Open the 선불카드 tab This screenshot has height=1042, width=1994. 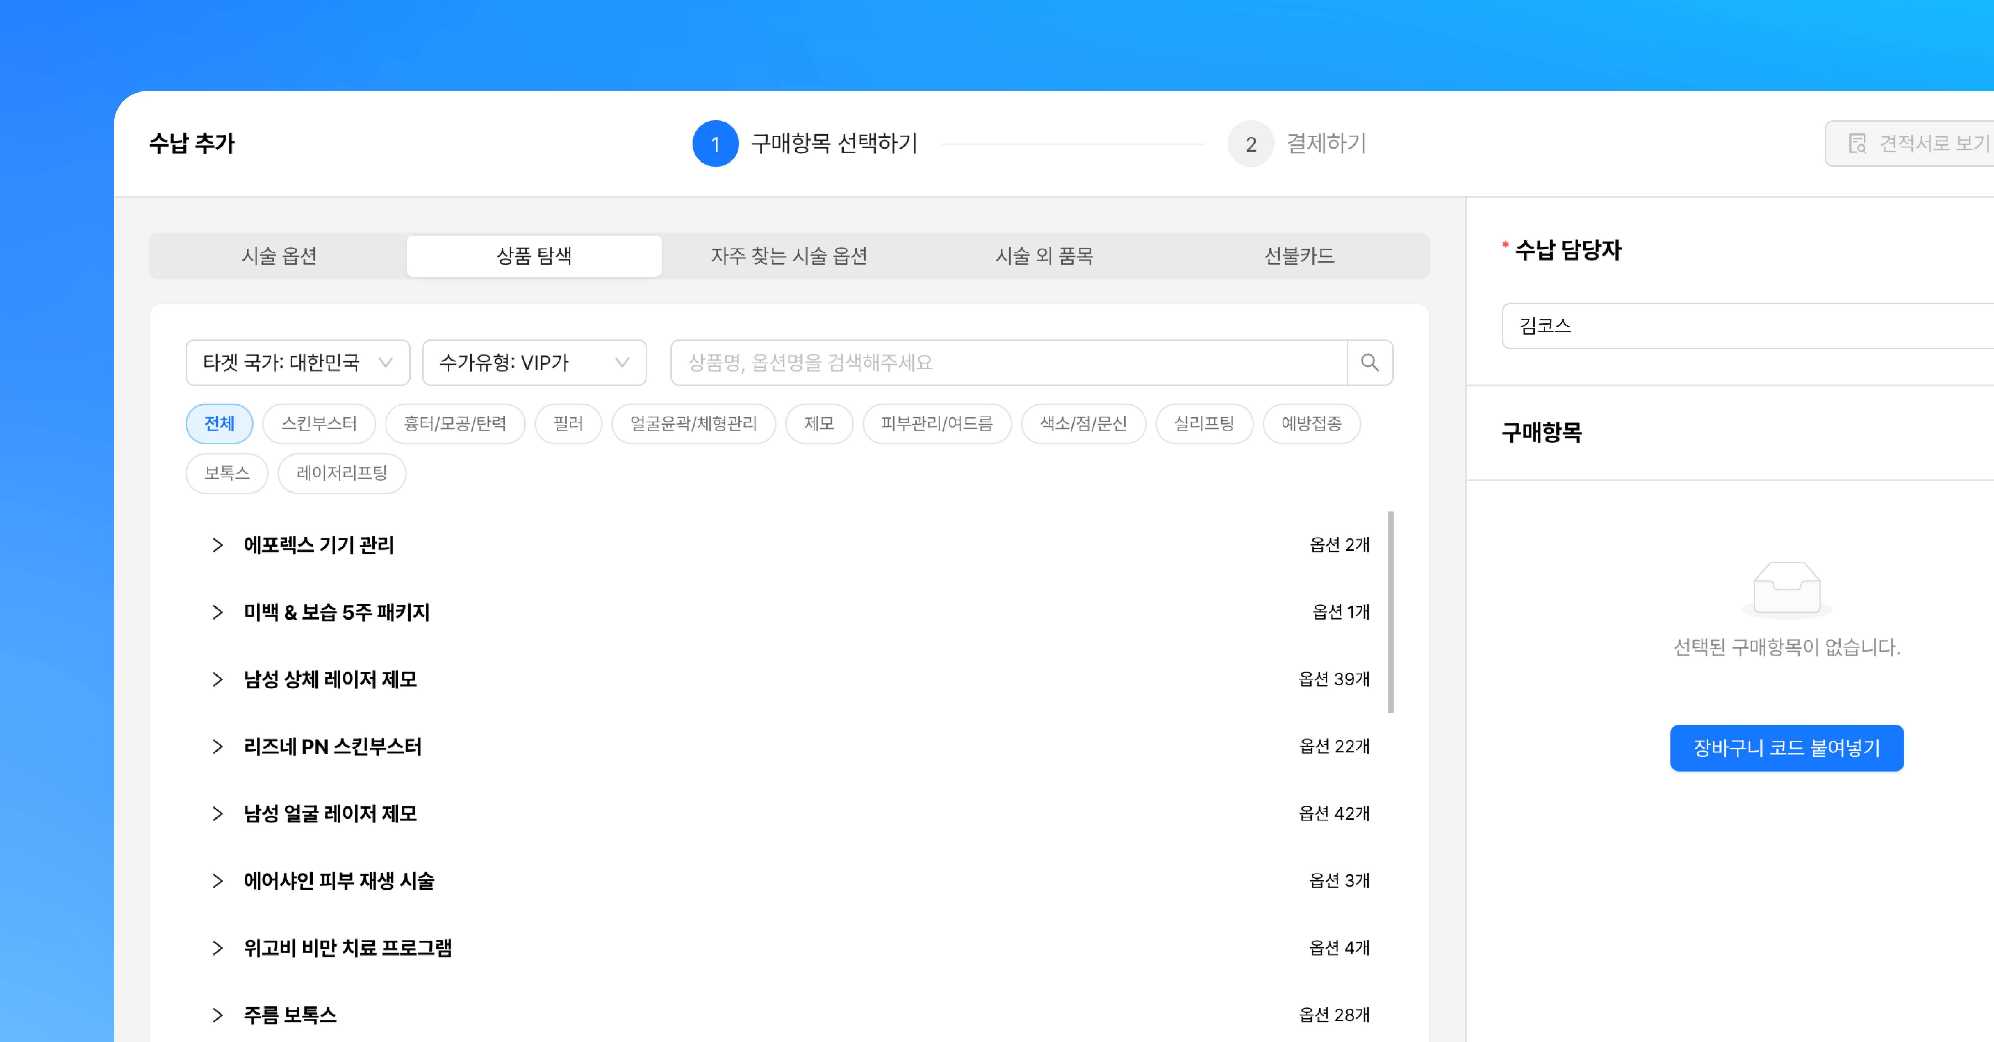(x=1299, y=256)
